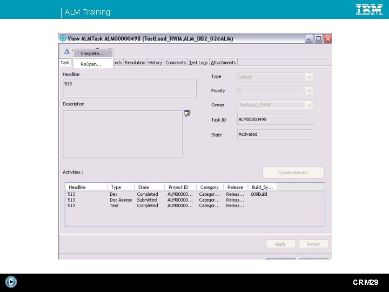Click the Revert button
Screen dimensions: 389x292
point(313,244)
